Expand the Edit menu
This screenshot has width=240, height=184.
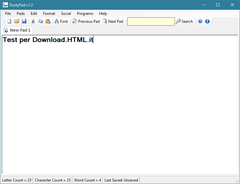point(34,14)
